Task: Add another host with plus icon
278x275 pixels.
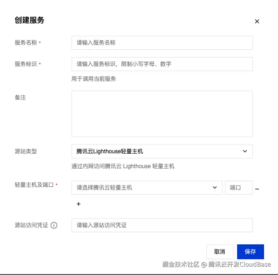Action: [x=79, y=204]
